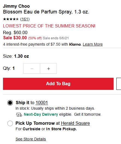Open Klarna Learn More link
121x144 pixels.
click(x=93, y=44)
